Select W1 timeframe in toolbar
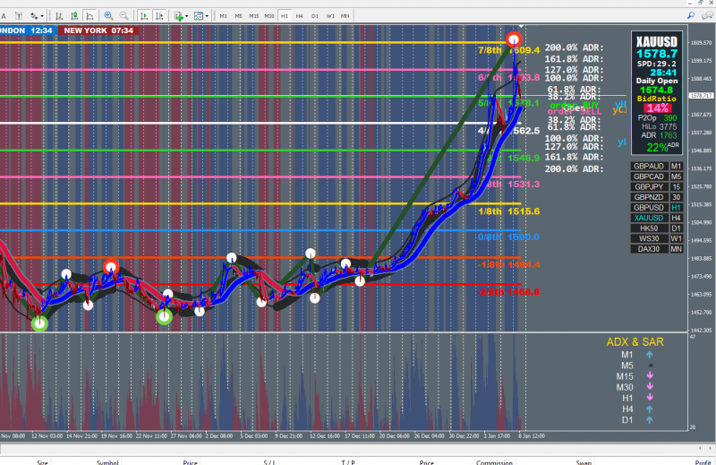 330,16
